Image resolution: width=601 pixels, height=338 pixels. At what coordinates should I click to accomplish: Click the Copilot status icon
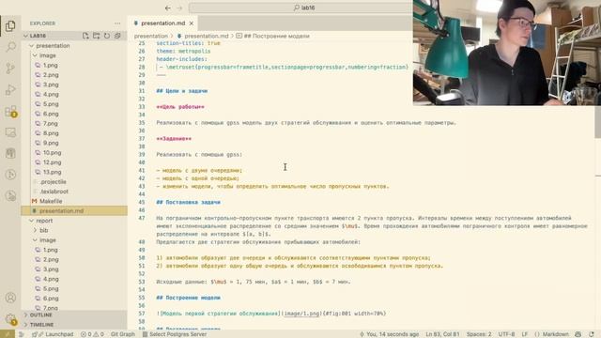pyautogui.click(x=578, y=334)
